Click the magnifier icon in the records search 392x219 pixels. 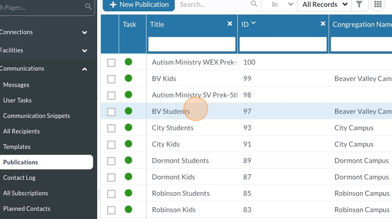(x=254, y=5)
